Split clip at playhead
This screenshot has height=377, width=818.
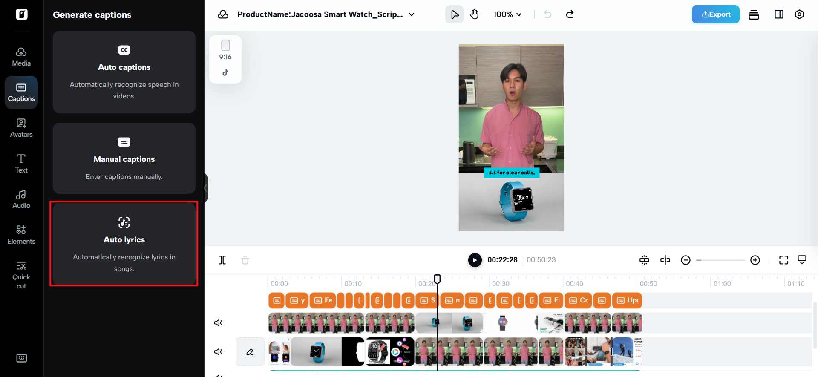coord(222,260)
